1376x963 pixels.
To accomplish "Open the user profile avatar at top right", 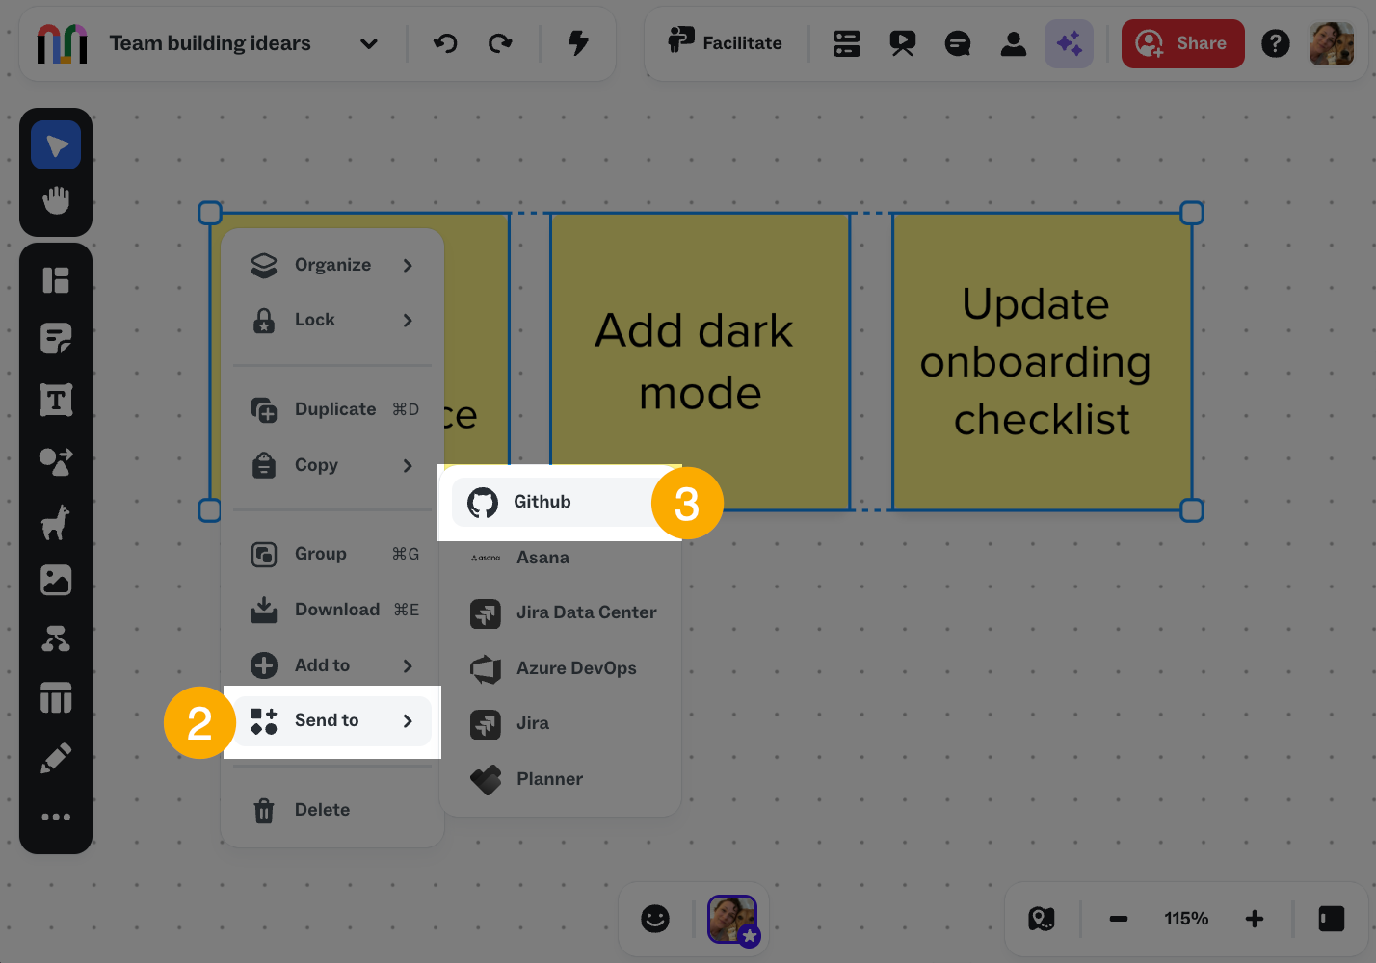I will pos(1332,43).
